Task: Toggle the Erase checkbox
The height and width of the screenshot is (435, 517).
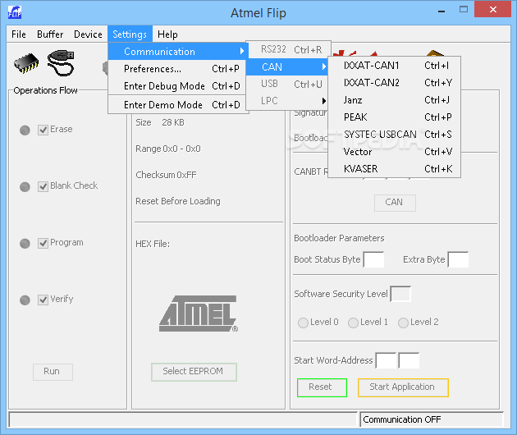Action: tap(43, 130)
